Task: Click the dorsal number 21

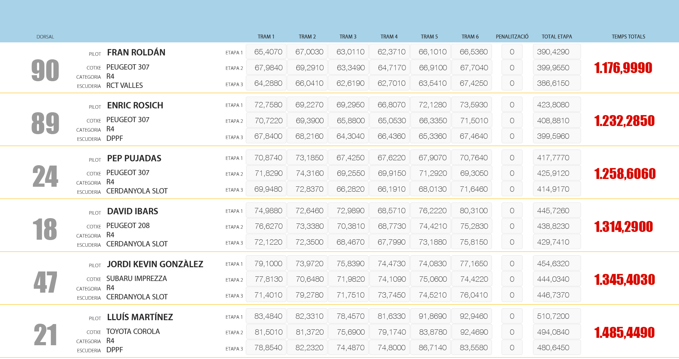Action: (45, 335)
